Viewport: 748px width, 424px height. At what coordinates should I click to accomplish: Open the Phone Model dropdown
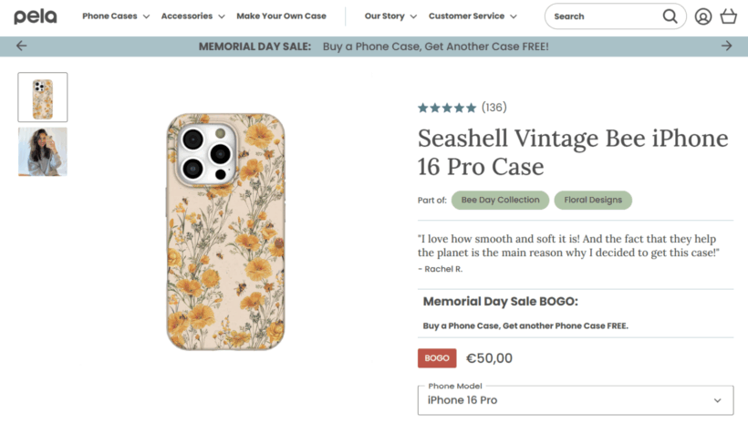tap(575, 400)
